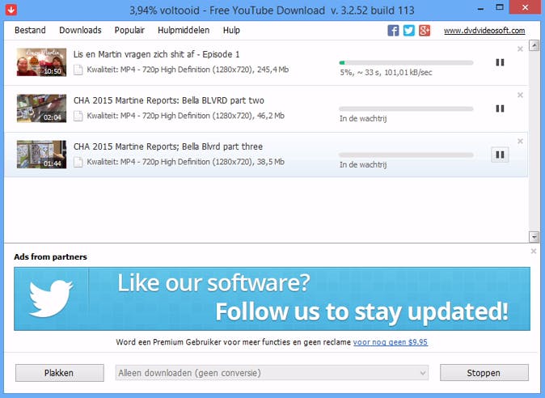
Task: Click the 'Ads from partners' heading
Action: (x=50, y=257)
